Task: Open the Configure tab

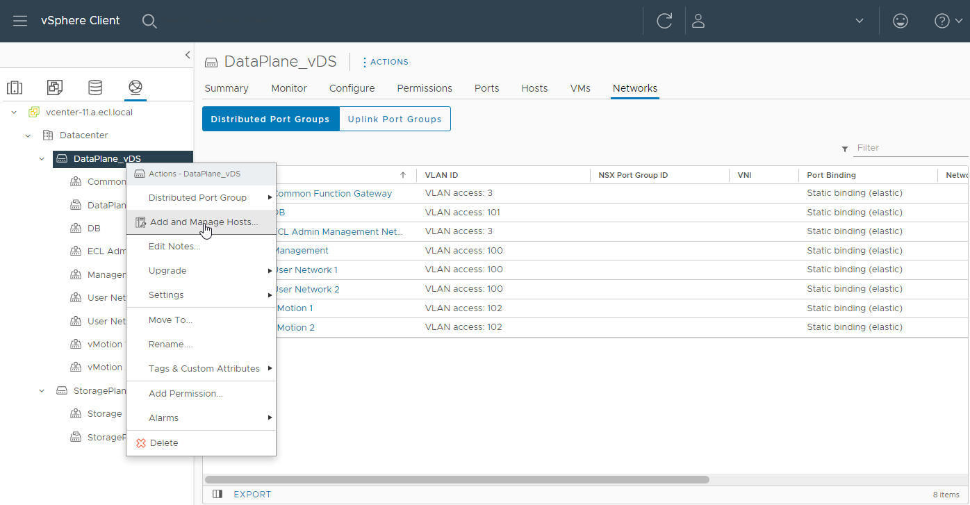Action: tap(352, 88)
